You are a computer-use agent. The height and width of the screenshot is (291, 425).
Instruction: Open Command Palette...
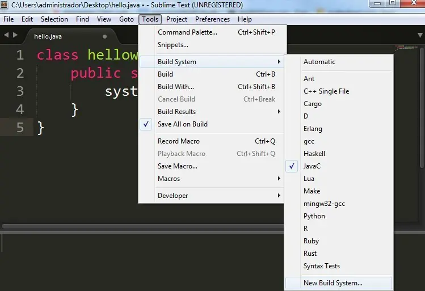(212, 32)
